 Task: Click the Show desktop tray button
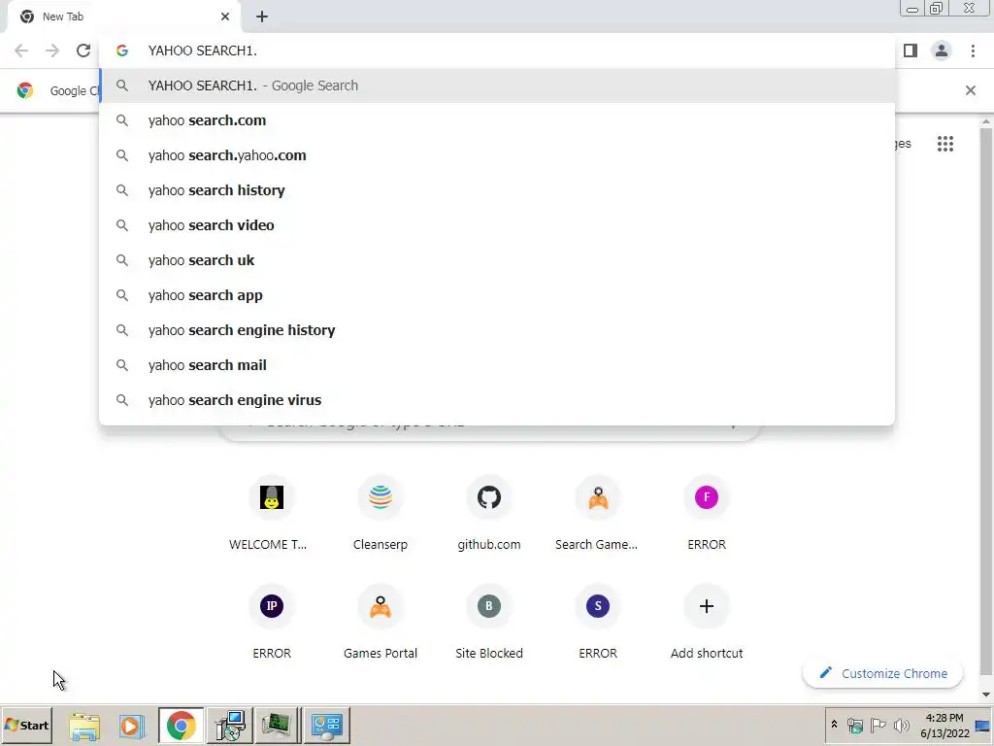(x=983, y=726)
